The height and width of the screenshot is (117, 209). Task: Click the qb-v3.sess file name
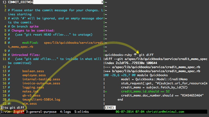(31, 95)
